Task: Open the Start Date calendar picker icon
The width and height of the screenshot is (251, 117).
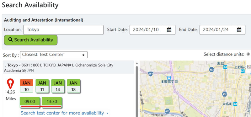Action: [169, 29]
